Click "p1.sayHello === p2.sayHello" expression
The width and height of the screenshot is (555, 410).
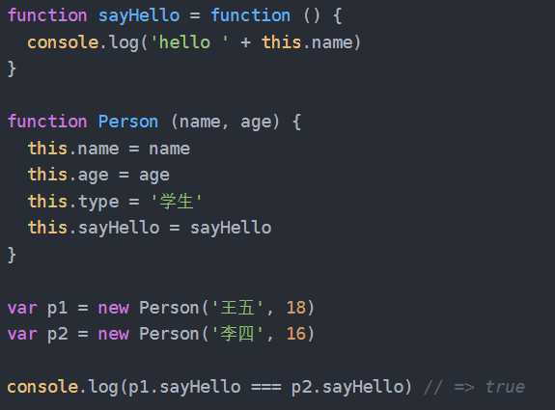(x=265, y=387)
